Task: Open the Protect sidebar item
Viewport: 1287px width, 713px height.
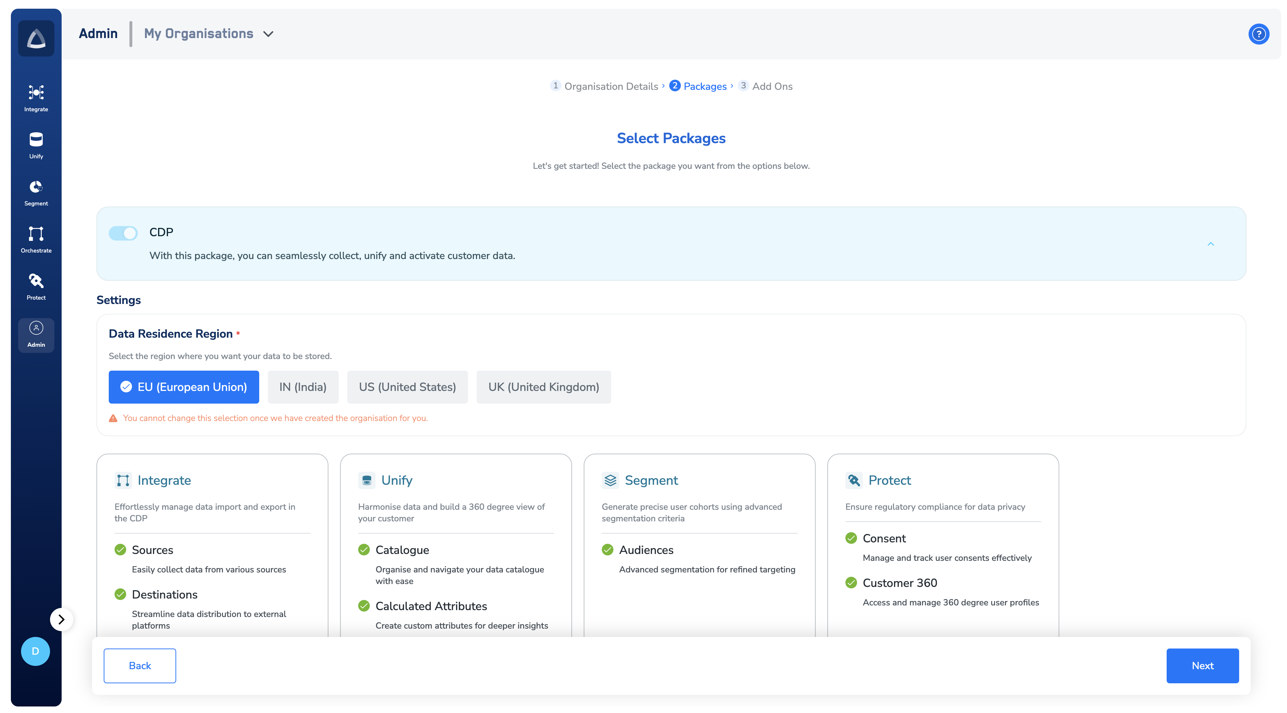Action: pos(36,286)
